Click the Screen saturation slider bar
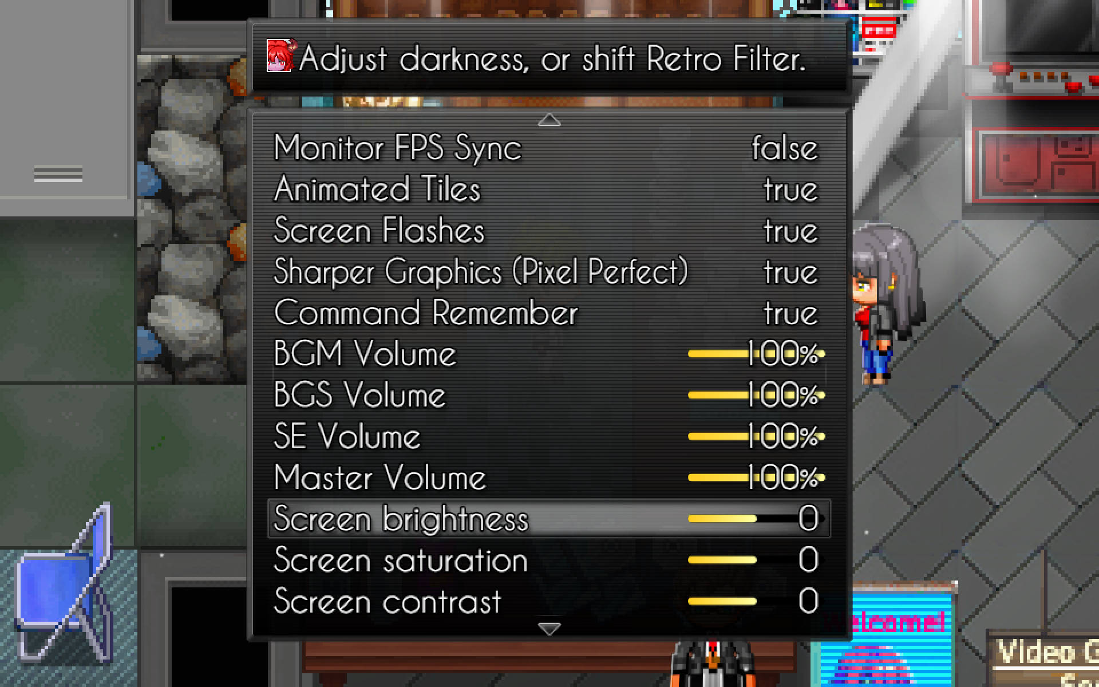1099x687 pixels. pos(756,560)
